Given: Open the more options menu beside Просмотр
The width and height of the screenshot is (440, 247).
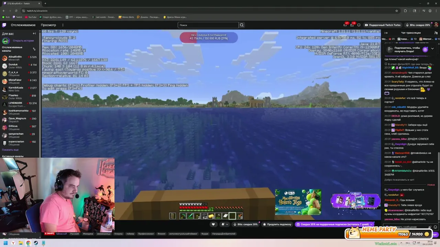Looking at the screenshot, I should tap(63, 25).
